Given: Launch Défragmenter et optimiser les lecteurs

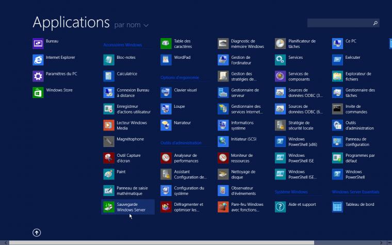Looking at the screenshot, I should pyautogui.click(x=166, y=207).
